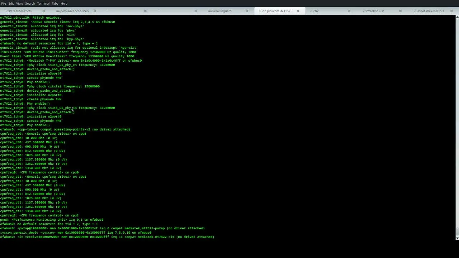Click 'could not allocate irq for optional interrupt' line
This screenshot has height=258, width=459.
point(69,48)
